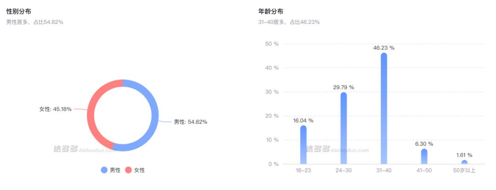Viewport: 496px width, 190px height.
Task: Click the 6.30 % value label
Action: click(x=424, y=144)
